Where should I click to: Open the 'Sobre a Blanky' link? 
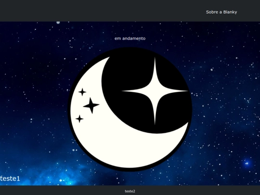point(221,12)
